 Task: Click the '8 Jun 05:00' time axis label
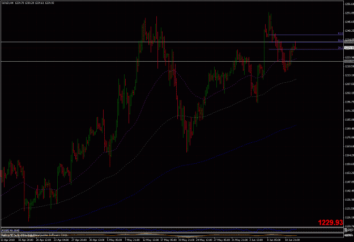[x=274, y=240]
